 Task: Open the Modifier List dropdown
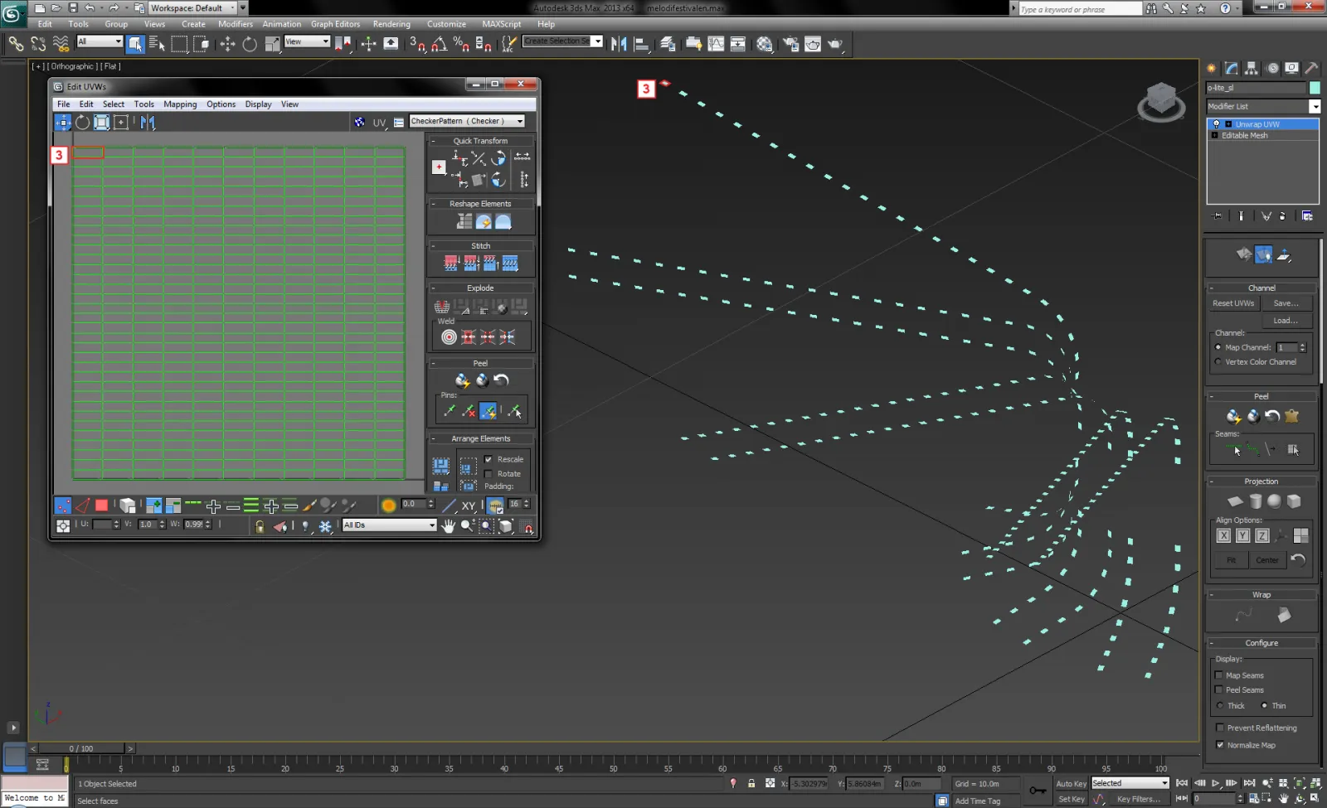coord(1315,106)
